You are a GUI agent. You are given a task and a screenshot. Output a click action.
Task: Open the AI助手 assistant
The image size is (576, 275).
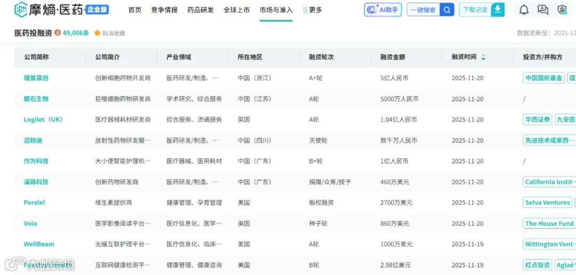click(383, 10)
